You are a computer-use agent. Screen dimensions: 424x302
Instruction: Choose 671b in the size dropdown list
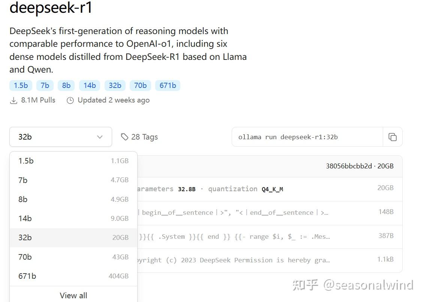(26, 276)
